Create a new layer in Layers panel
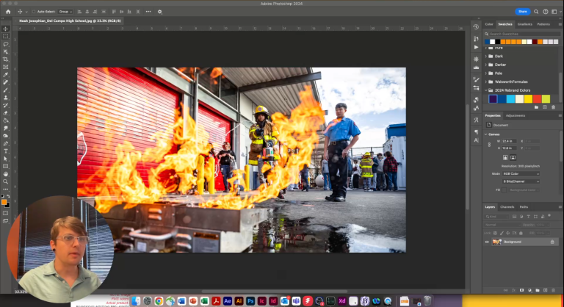Viewport: 564px width, 307px height. [546, 290]
